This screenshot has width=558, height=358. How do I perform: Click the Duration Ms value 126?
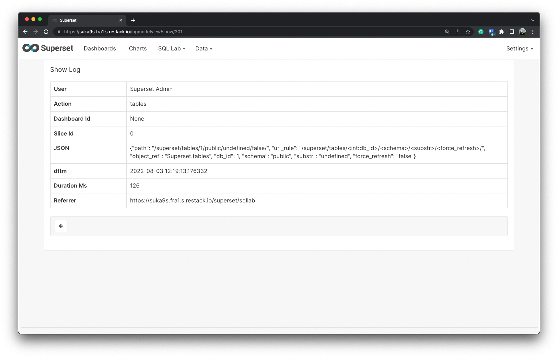coord(135,186)
